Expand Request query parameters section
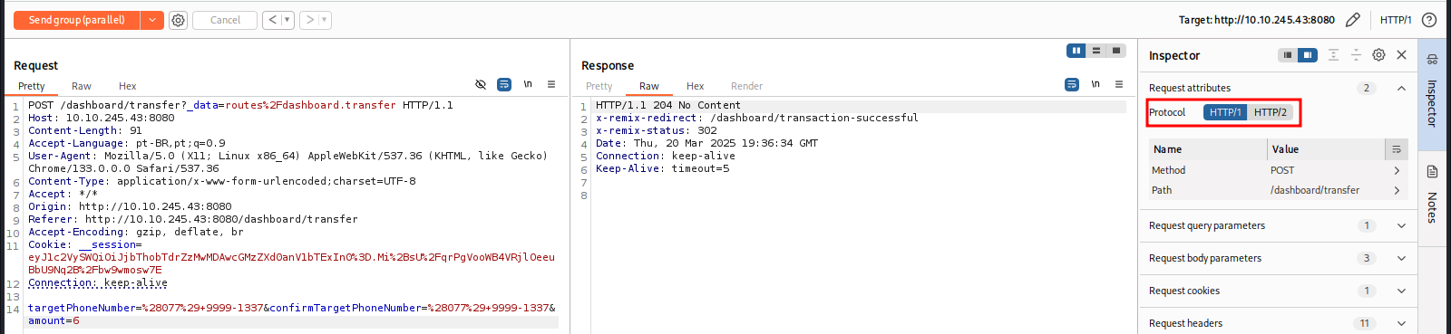This screenshot has width=1451, height=334. point(1280,225)
